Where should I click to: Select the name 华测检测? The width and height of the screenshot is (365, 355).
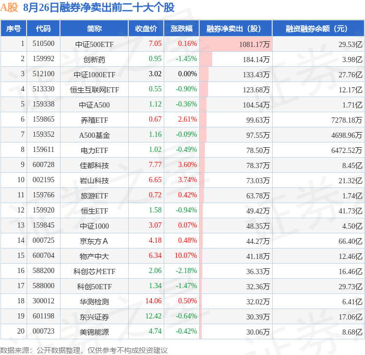pos(94,302)
